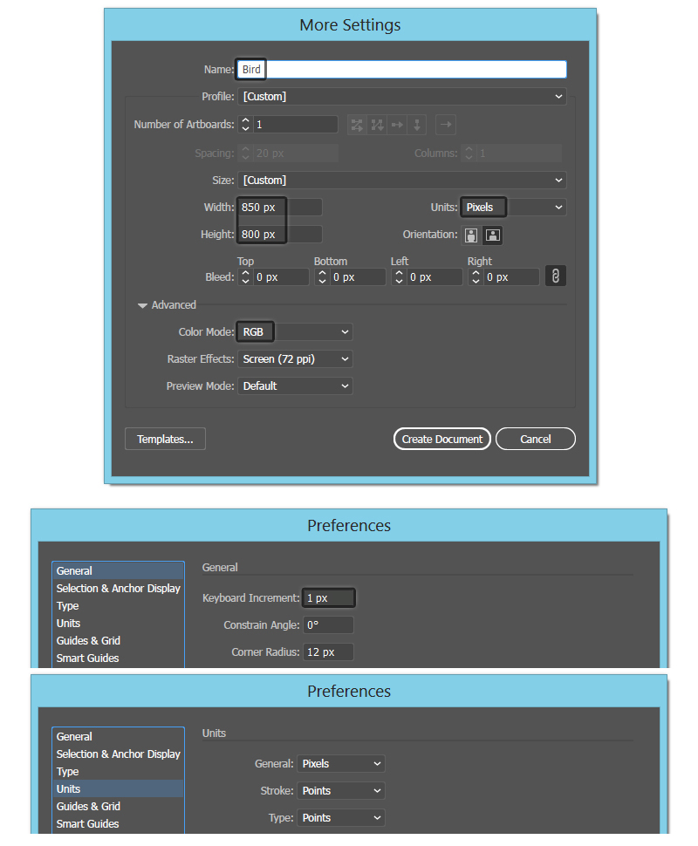Click the Arrange by Row artboard icon
This screenshot has width=698, height=846.
tap(398, 125)
